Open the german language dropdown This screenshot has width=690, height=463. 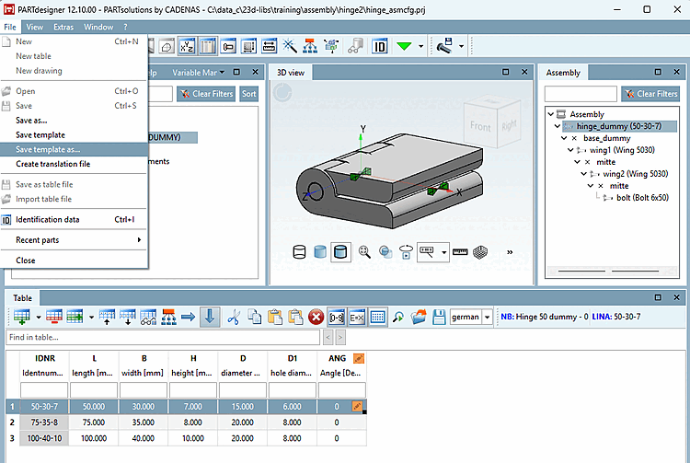tap(487, 317)
